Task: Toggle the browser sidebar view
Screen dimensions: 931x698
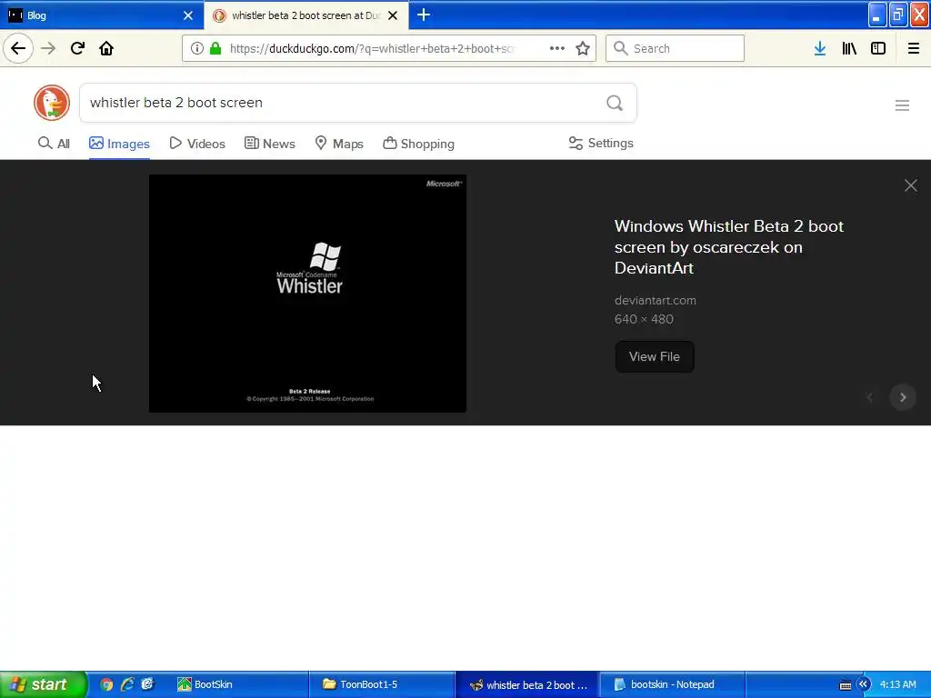Action: [x=878, y=48]
